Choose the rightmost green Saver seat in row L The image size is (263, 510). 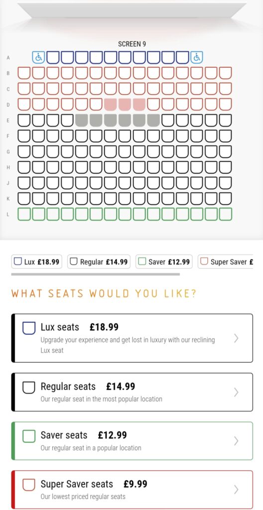pos(225,214)
